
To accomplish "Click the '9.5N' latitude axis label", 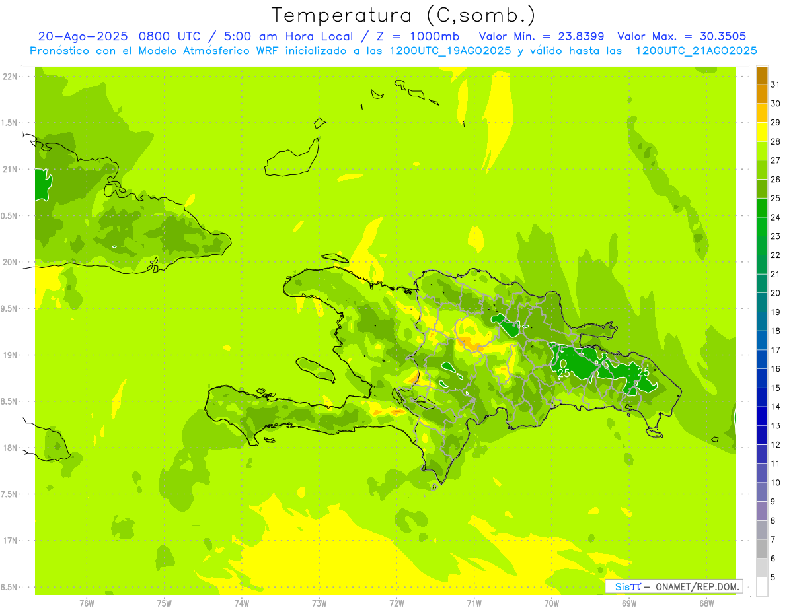I will click(x=10, y=308).
